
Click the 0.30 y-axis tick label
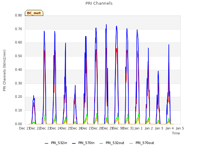coord(19,84)
